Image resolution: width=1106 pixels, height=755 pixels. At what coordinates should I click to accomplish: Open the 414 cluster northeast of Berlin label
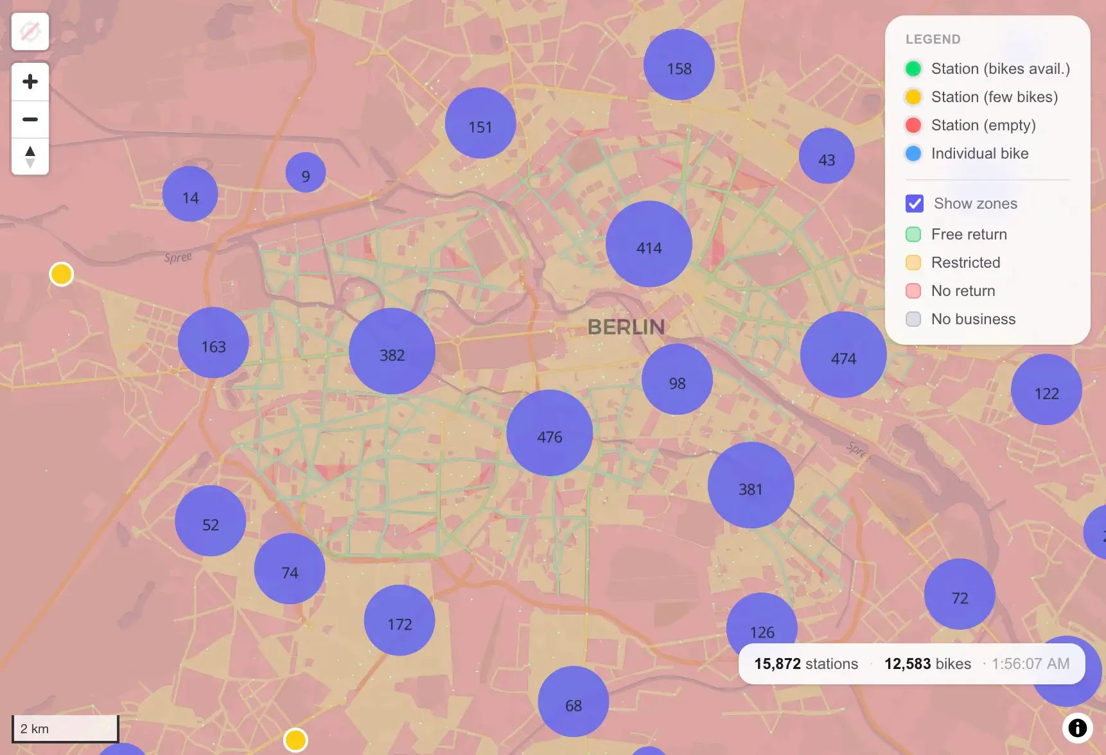pos(649,248)
